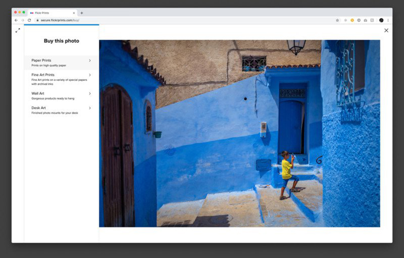Screen dimensions: 404x258
Task: Close the Flickr Prints tab
Action: pyautogui.click(x=73, y=13)
